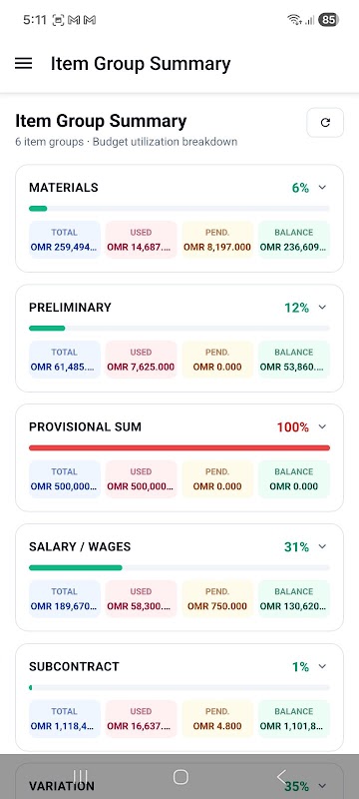
Task: Tap the PROVISIONAL SUM red progress bar
Action: click(x=179, y=447)
